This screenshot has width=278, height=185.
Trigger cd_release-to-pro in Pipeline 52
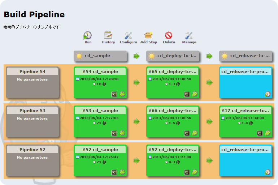pyautogui.click(x=267, y=172)
